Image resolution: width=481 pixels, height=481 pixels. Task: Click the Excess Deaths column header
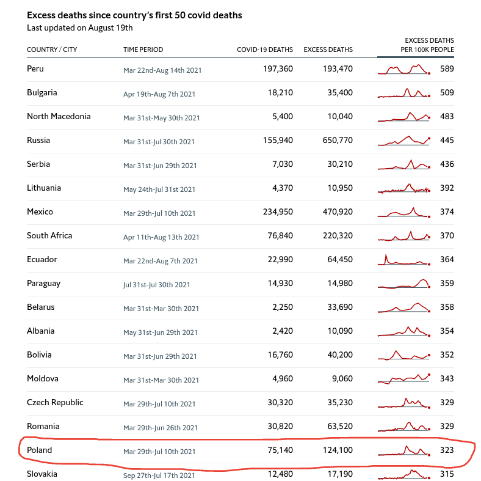(x=328, y=50)
